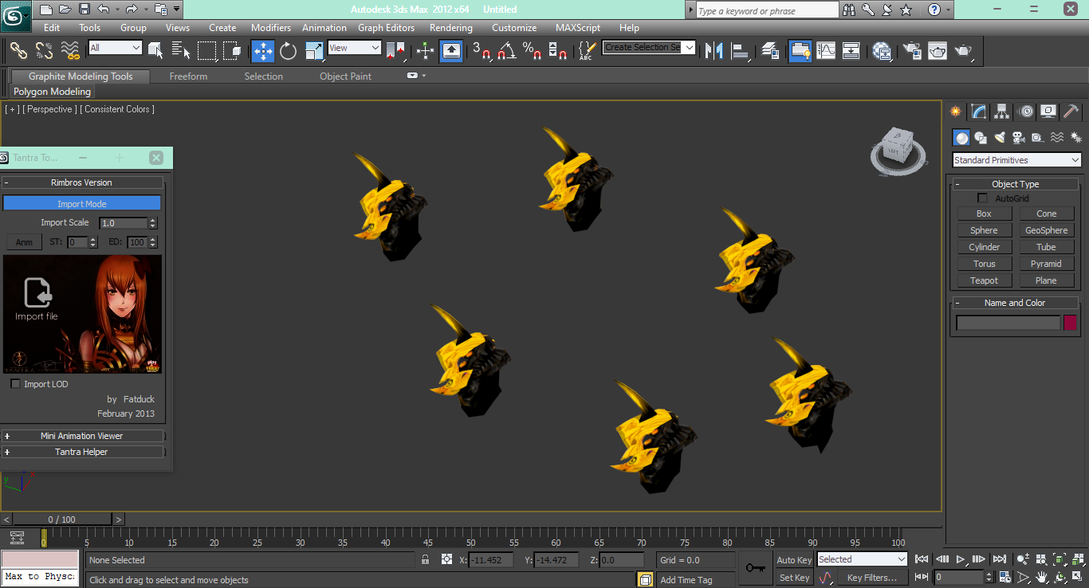1089x588 pixels.
Task: Toggle the Auto Key button
Action: click(x=794, y=560)
